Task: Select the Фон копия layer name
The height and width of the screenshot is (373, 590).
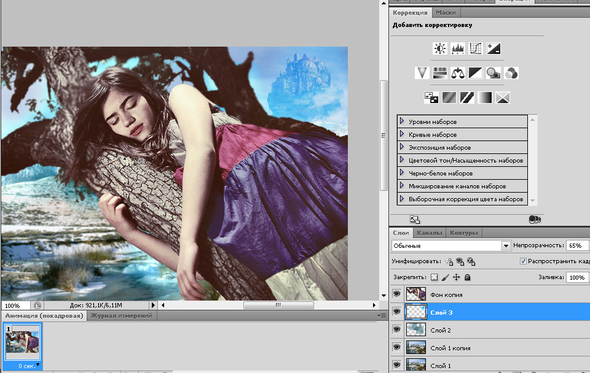Action: coord(447,295)
